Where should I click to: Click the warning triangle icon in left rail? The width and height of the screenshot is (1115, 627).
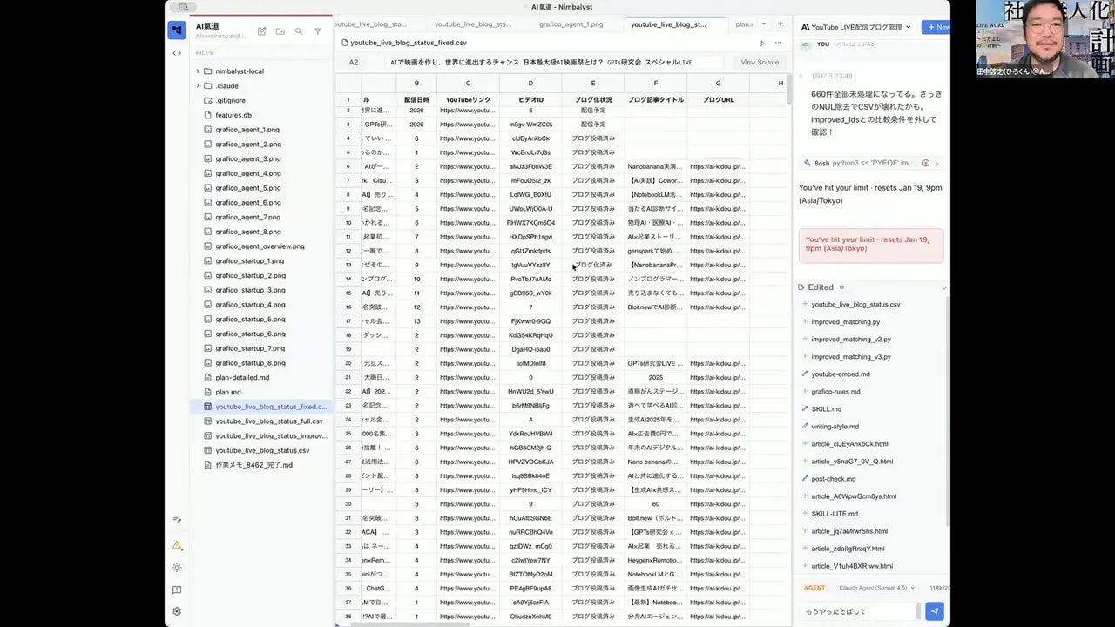click(177, 546)
